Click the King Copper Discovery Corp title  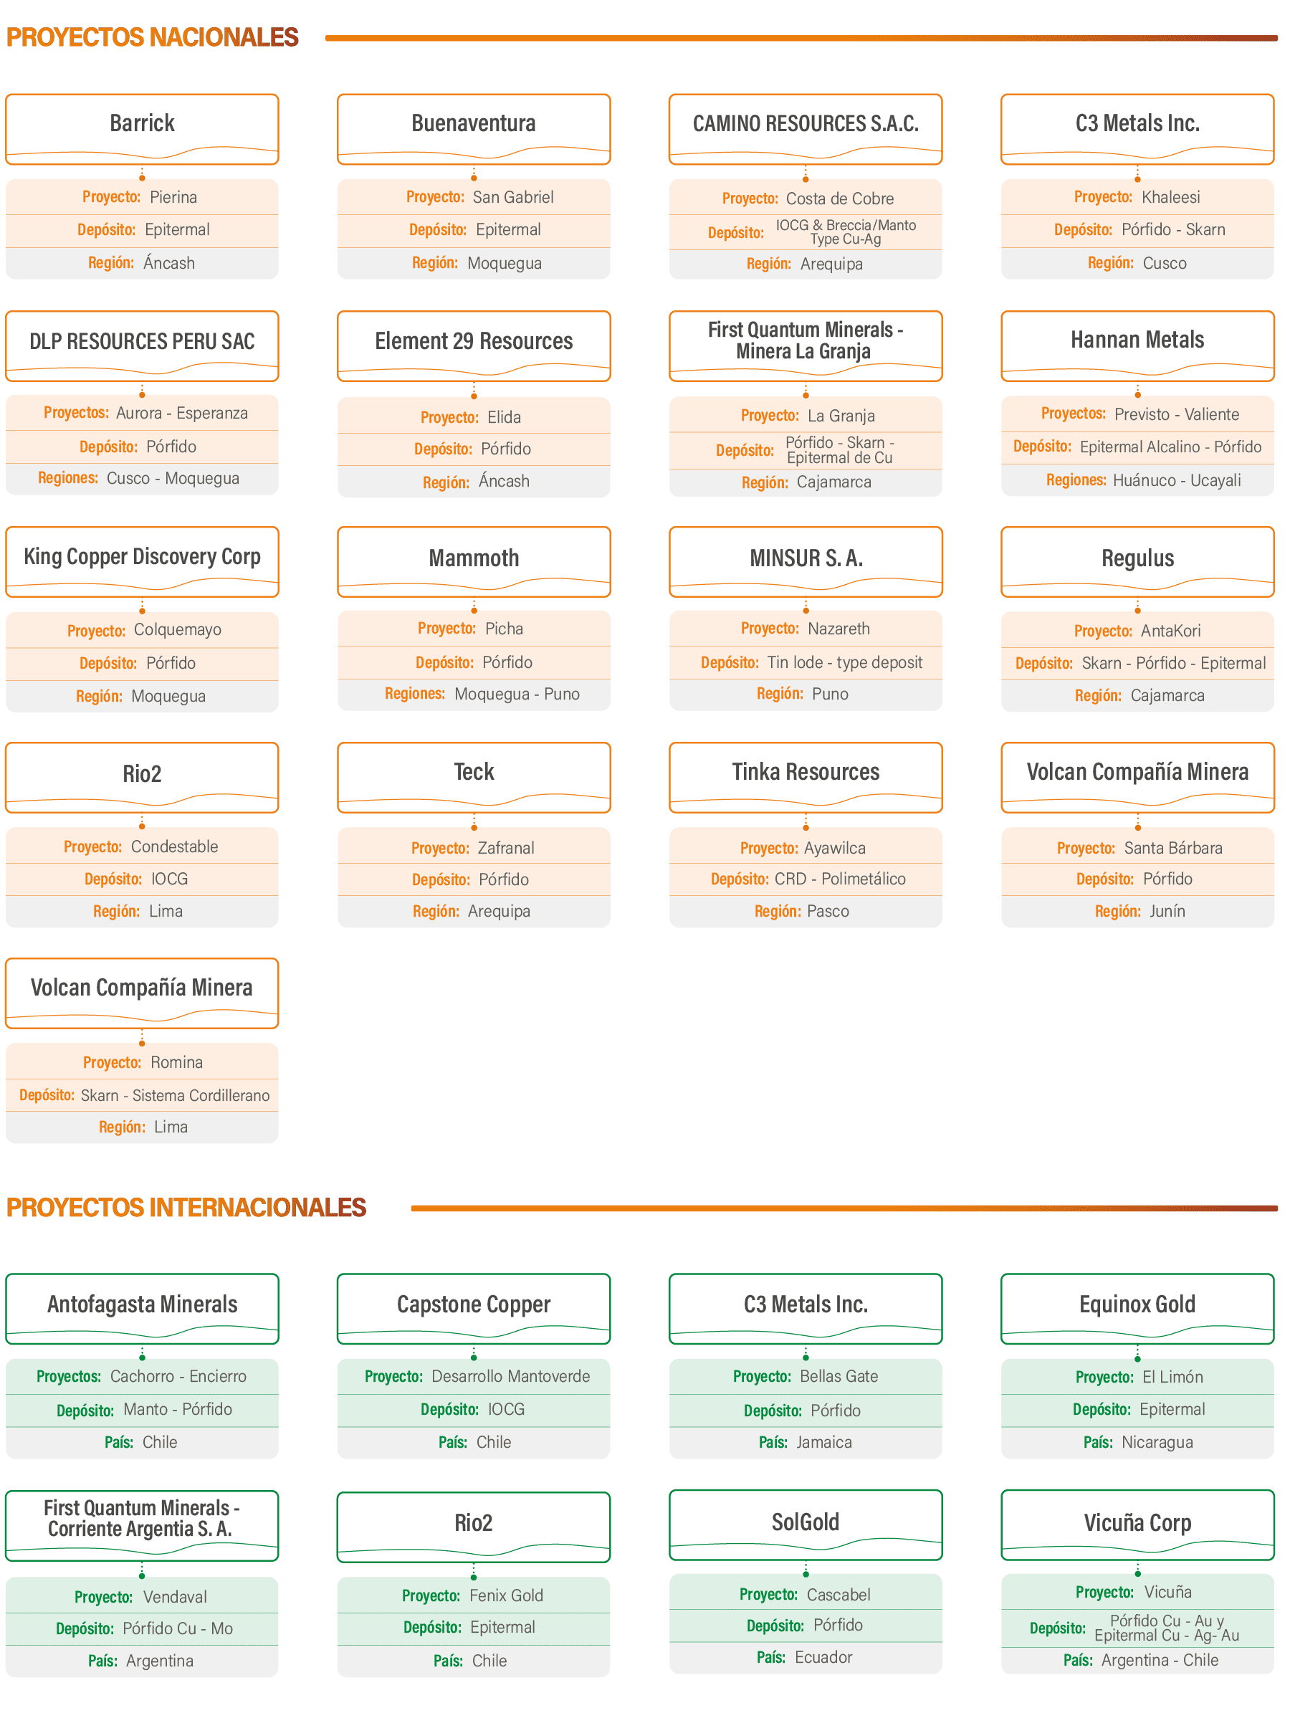[143, 557]
